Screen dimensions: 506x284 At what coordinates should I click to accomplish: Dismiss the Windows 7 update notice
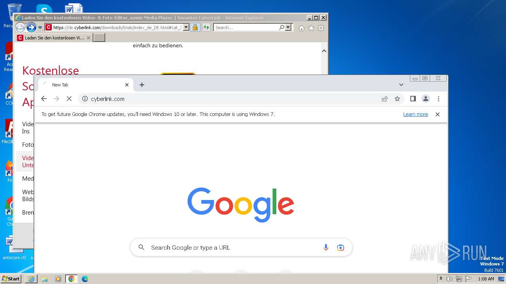[x=438, y=114]
